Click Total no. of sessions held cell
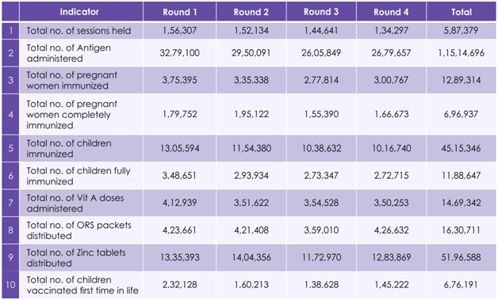This screenshot has width=498, height=300. pyautogui.click(x=81, y=30)
